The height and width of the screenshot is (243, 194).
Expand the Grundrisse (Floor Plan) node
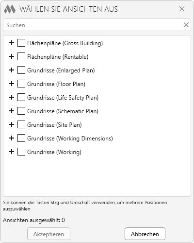pyautogui.click(x=12, y=84)
